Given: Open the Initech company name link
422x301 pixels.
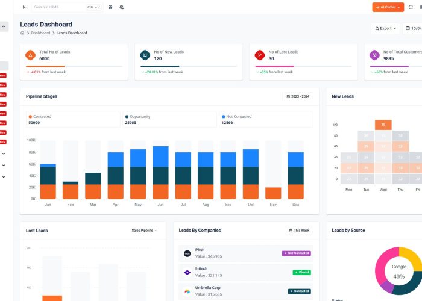Looking at the screenshot, I should coord(201,268).
